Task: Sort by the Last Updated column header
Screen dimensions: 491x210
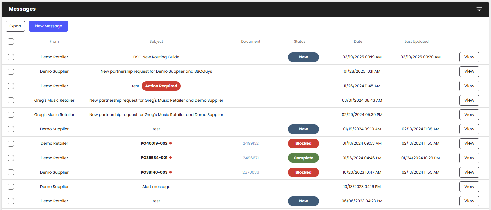Action: click(416, 41)
